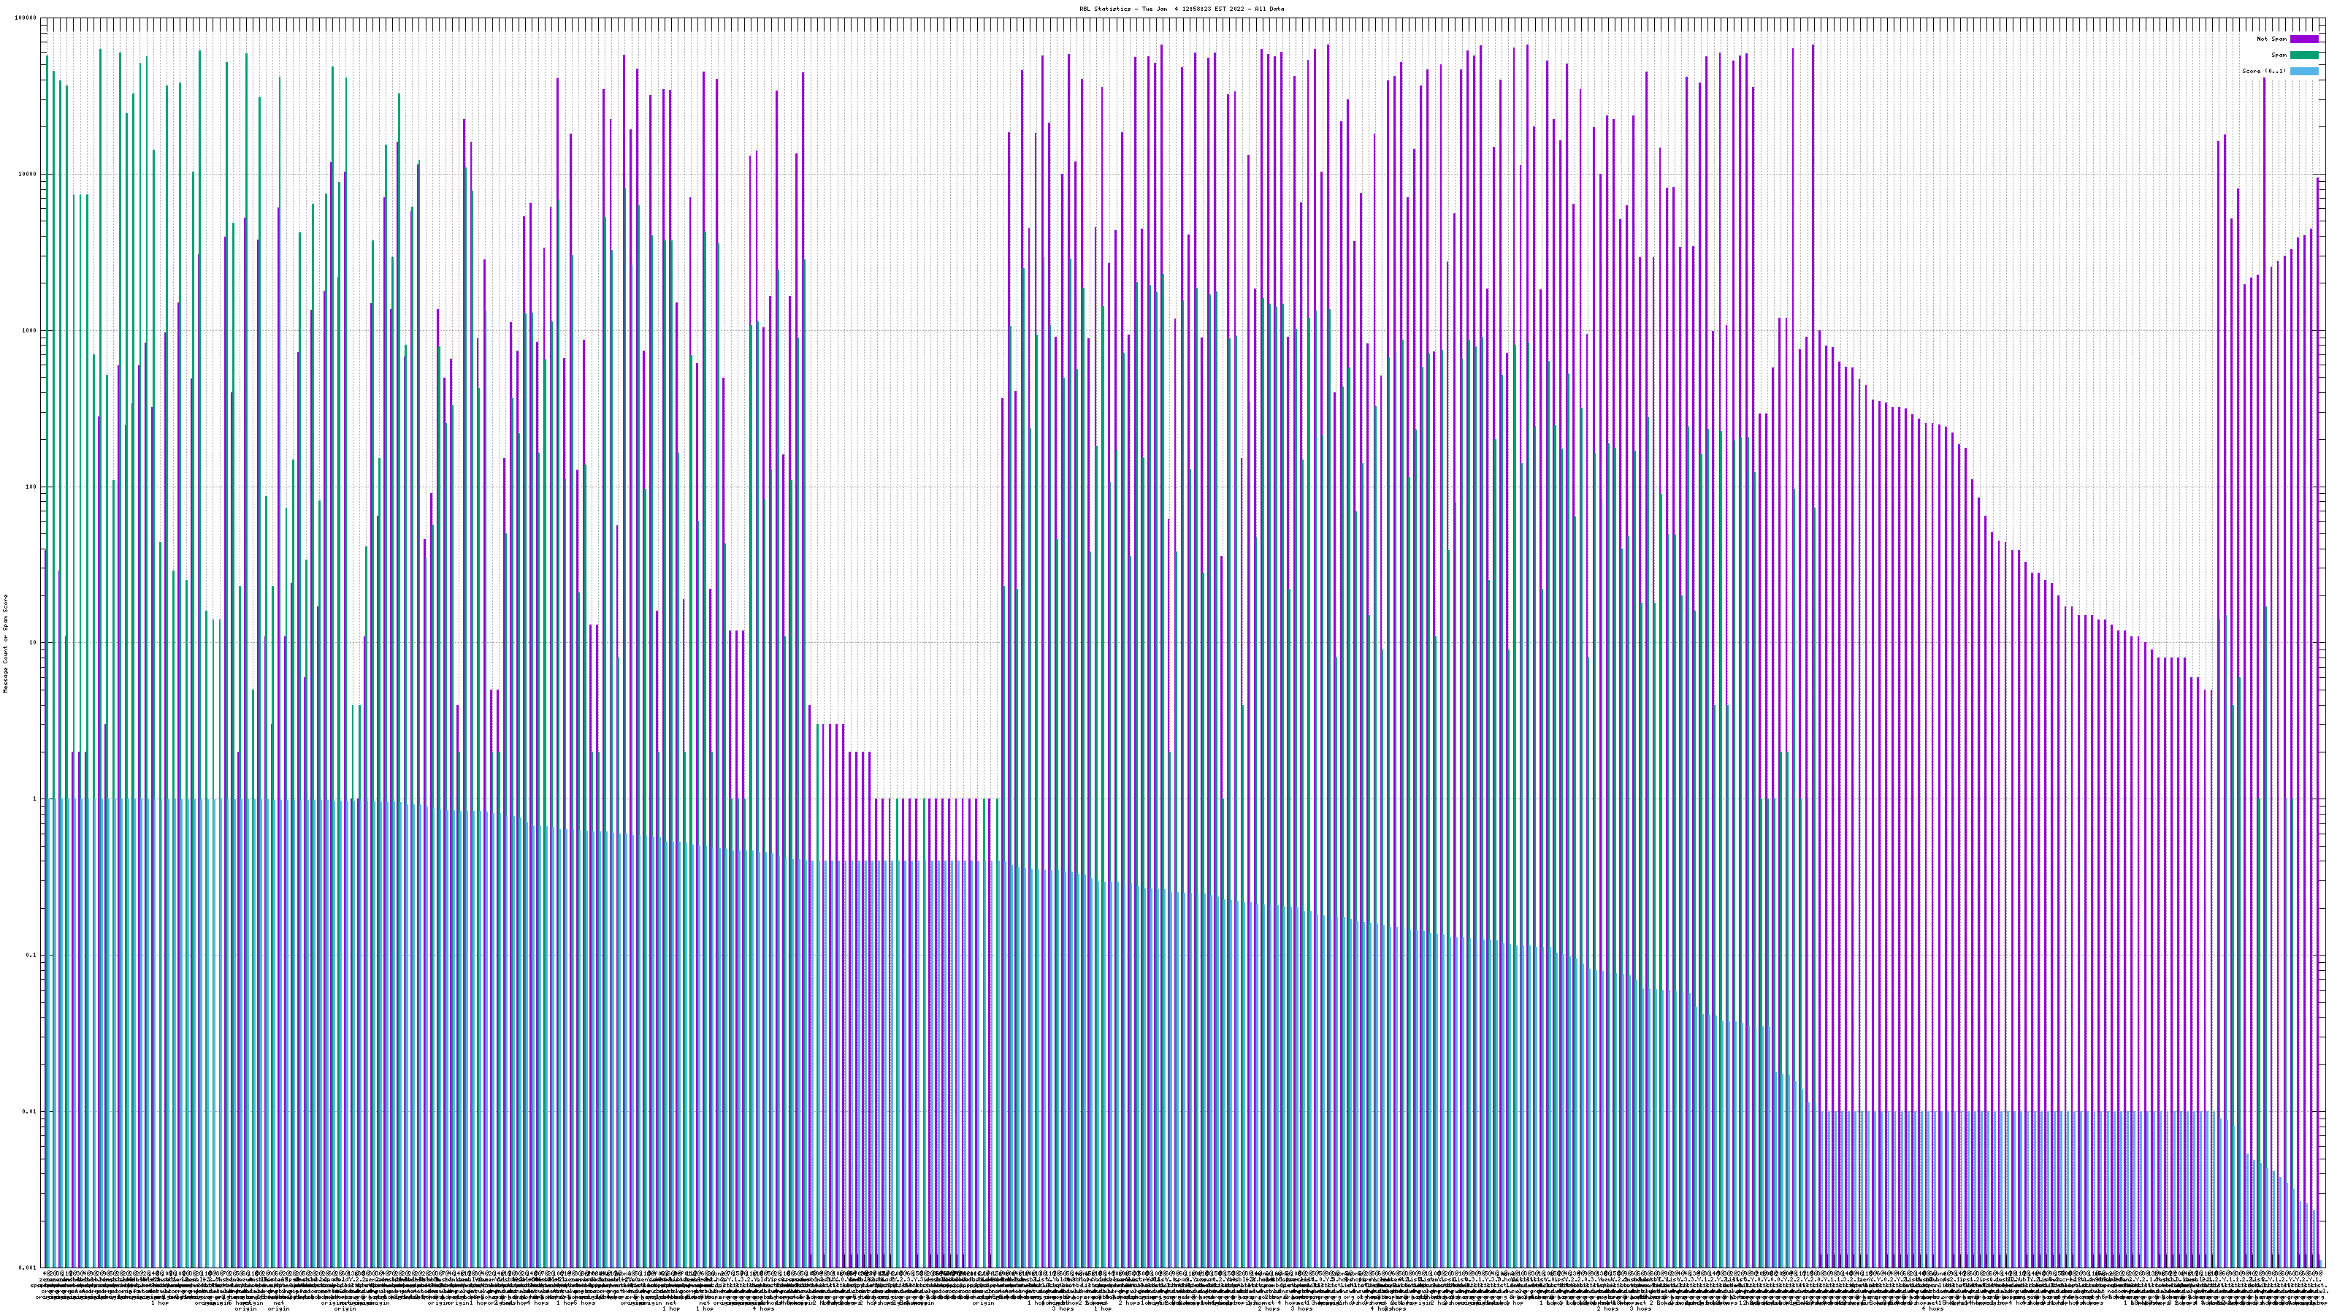Click the 4 hops label at far bottom right
The width and height of the screenshot is (2337, 1315).
[x=1932, y=1308]
